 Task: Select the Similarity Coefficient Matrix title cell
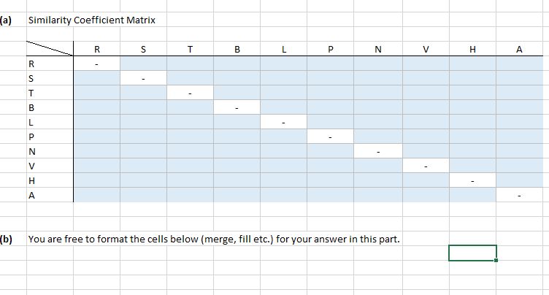[92, 20]
